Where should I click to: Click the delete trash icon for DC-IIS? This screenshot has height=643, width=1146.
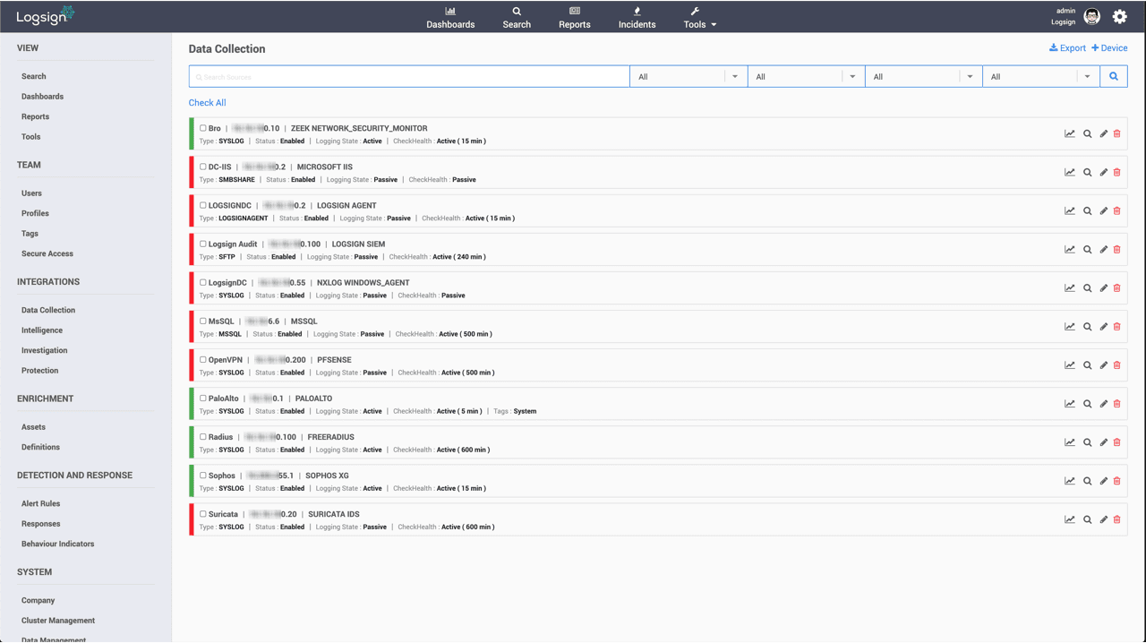(1116, 173)
